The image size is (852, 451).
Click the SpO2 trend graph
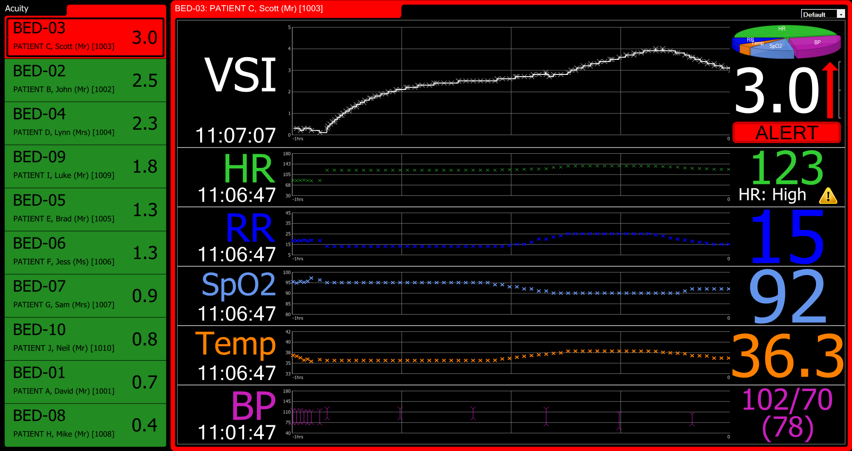click(x=511, y=293)
